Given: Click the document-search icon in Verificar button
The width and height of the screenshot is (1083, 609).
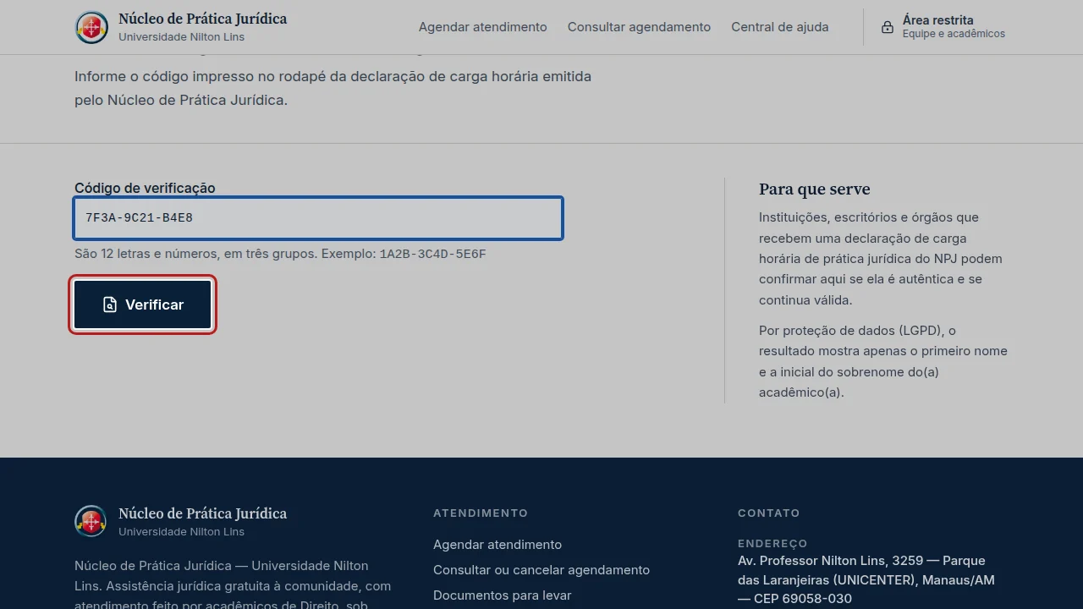Looking at the screenshot, I should pos(110,304).
